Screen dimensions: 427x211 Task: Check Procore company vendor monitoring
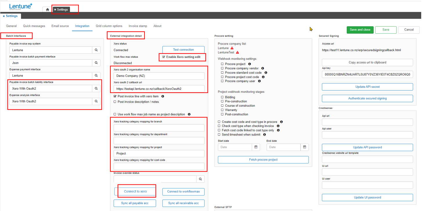pyautogui.click(x=222, y=68)
